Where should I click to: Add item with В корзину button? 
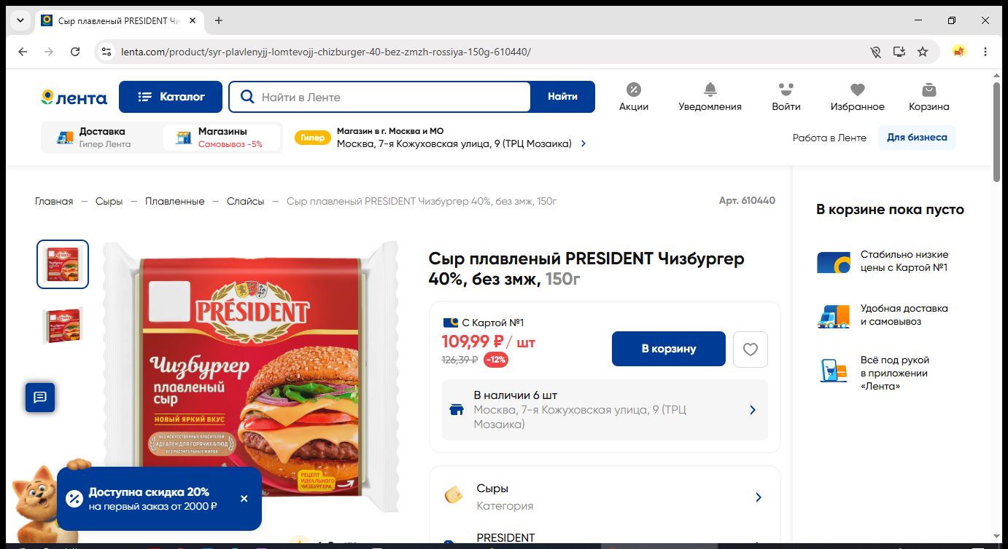(669, 349)
